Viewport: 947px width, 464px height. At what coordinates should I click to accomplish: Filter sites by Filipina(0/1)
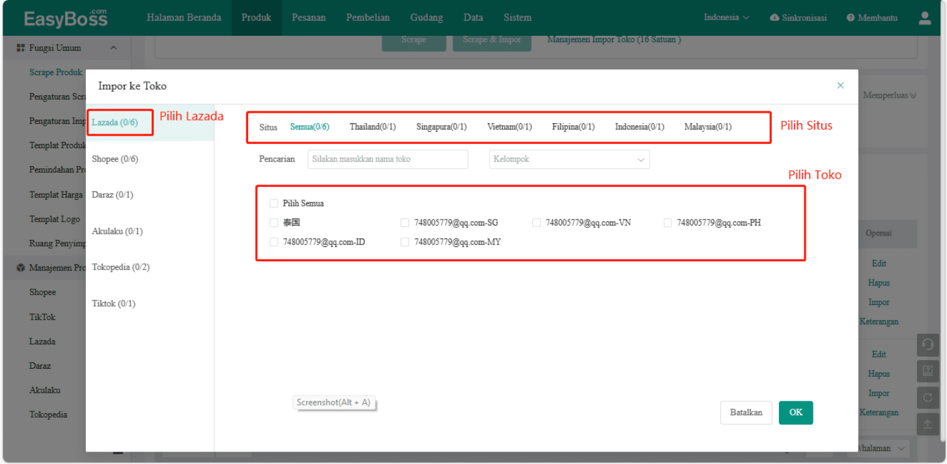pos(573,127)
